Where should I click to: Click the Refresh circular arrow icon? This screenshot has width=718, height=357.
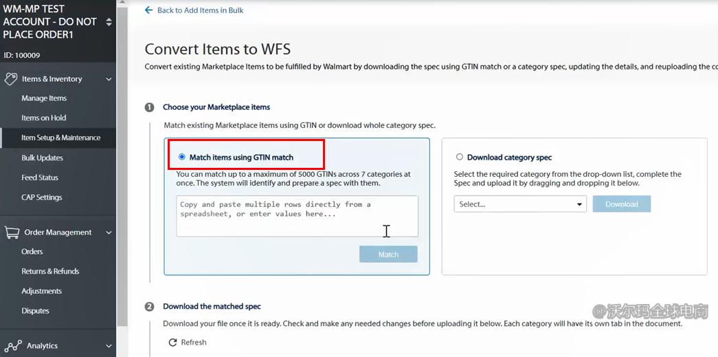172,343
